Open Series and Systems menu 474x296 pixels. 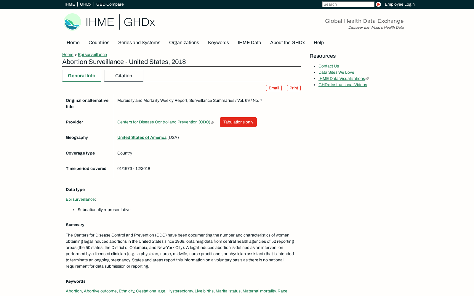[139, 43]
